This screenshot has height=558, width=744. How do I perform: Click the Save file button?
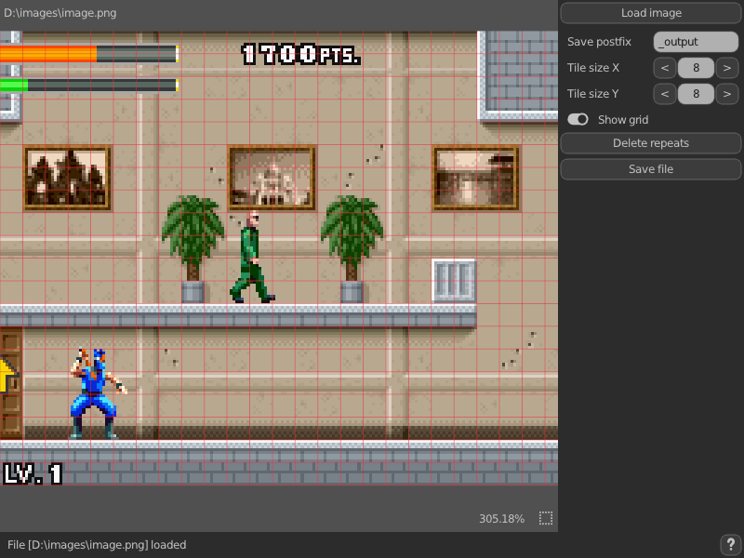[651, 169]
